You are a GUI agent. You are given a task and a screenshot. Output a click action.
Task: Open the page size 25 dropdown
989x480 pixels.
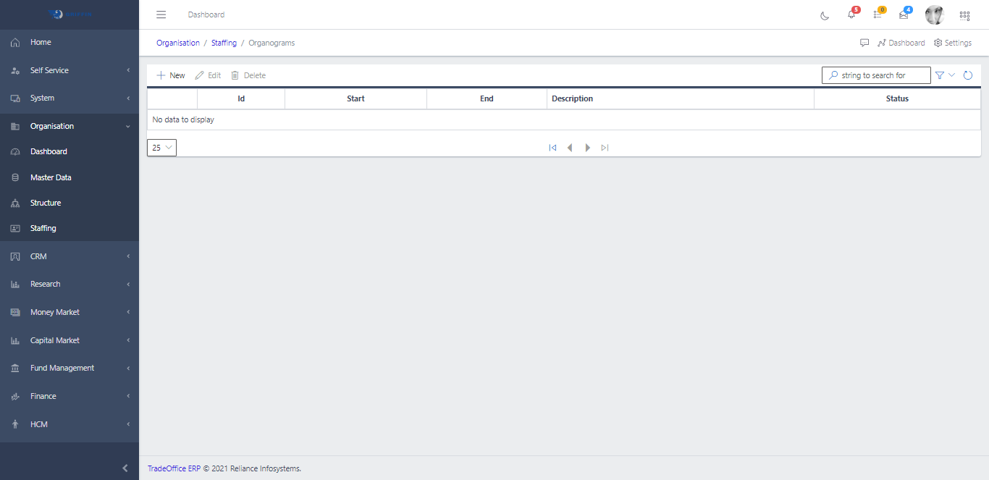[161, 148]
